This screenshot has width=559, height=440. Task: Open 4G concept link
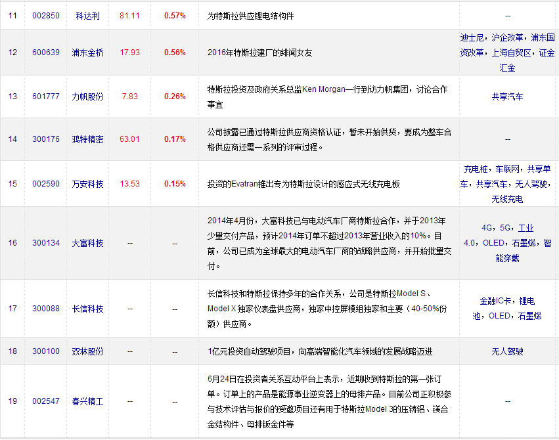click(487, 228)
